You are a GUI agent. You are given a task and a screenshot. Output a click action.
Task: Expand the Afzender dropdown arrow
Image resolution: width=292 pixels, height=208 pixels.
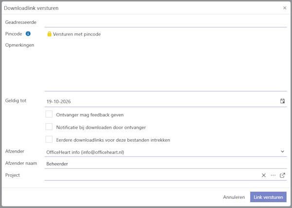coord(282,151)
